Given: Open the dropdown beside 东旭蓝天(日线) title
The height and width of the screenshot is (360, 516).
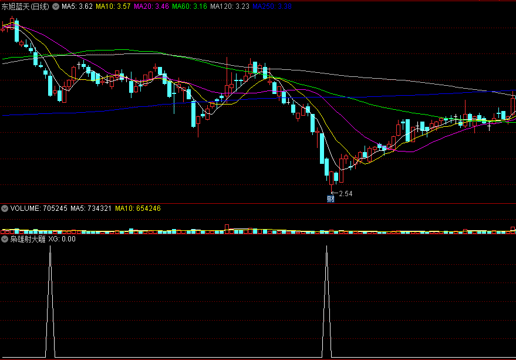Looking at the screenshot, I should (56, 6).
